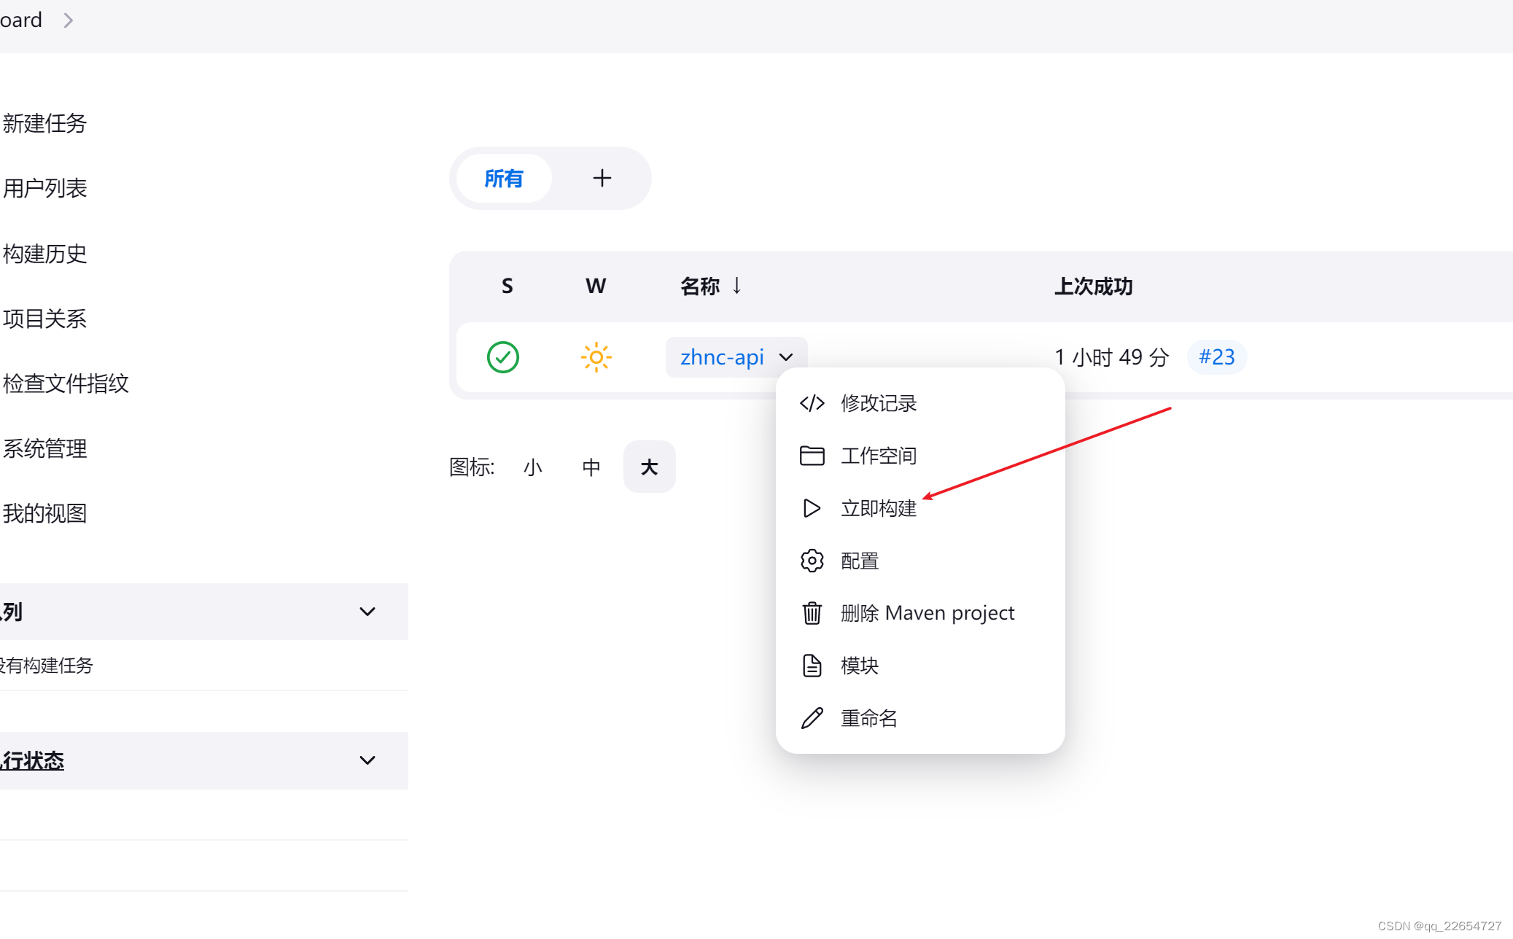The width and height of the screenshot is (1513, 939).
Task: Open build #23 link
Action: (1216, 357)
